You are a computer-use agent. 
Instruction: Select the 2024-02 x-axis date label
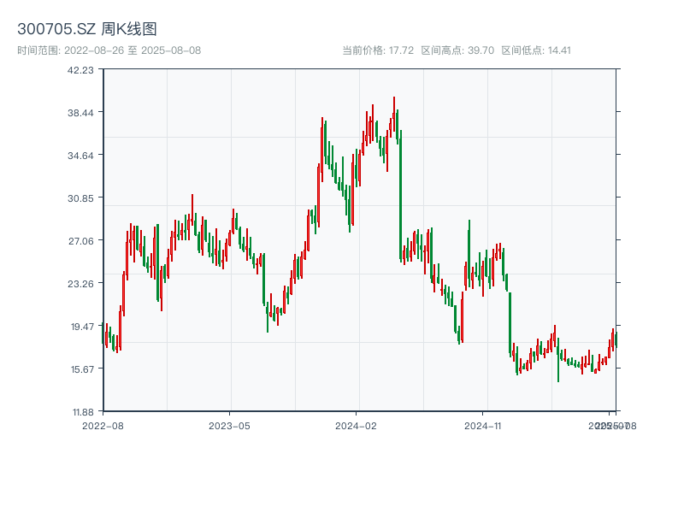(x=356, y=425)
